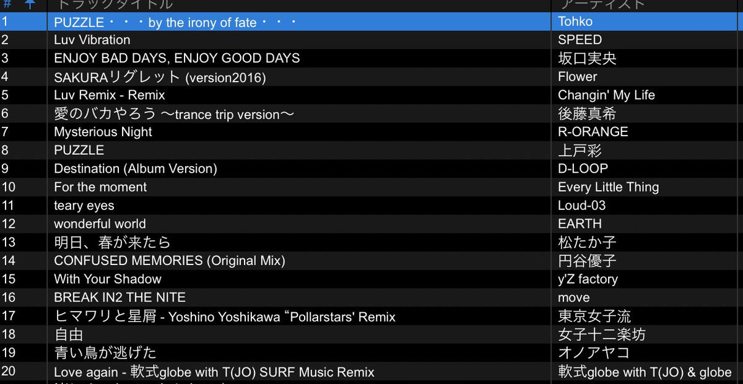Select the 'Mysterious Night' track
Screen dimensions: 743x384
click(x=103, y=132)
